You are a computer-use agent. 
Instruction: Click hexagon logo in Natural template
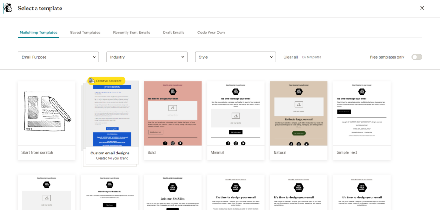coord(299,92)
